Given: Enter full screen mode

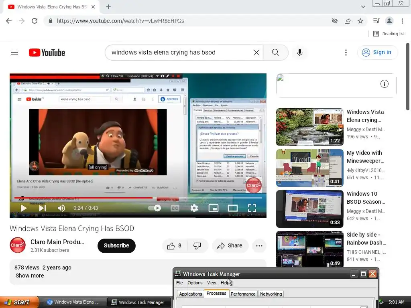Looking at the screenshot, I should 252,208.
